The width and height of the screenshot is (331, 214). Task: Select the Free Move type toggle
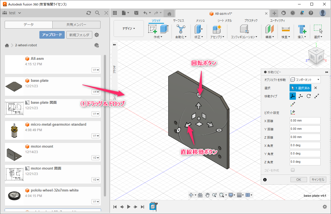point(293,96)
